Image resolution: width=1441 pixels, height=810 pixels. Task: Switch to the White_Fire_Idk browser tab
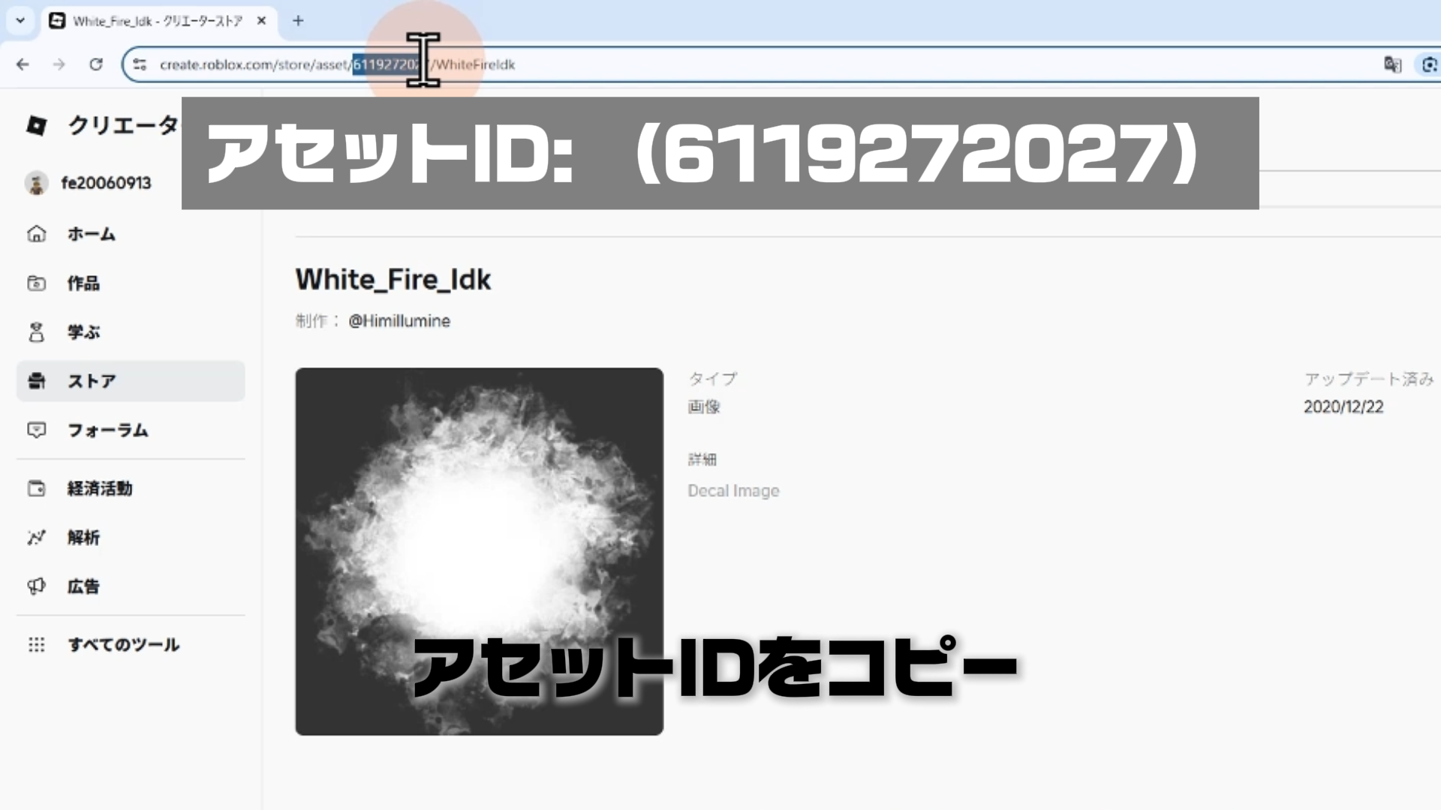pos(156,21)
